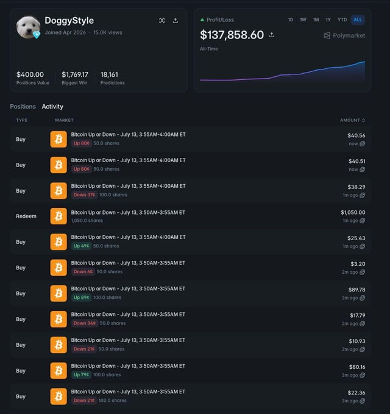The image size is (390, 414).
Task: Click the DoggyStyle username heading
Action: (x=69, y=21)
